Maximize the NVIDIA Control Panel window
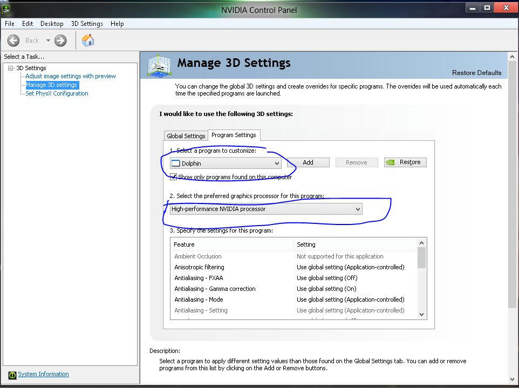519x388 pixels. click(487, 8)
